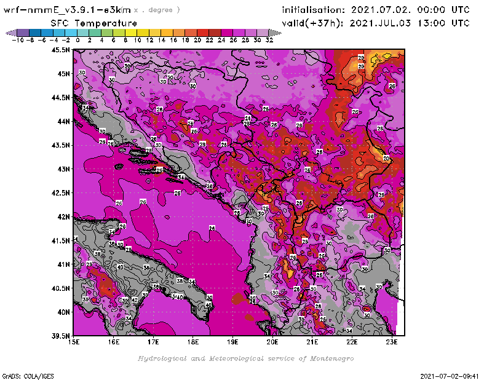492x380 pixels.
Task: Click the '0' label on the color scale
Action: click(77, 40)
